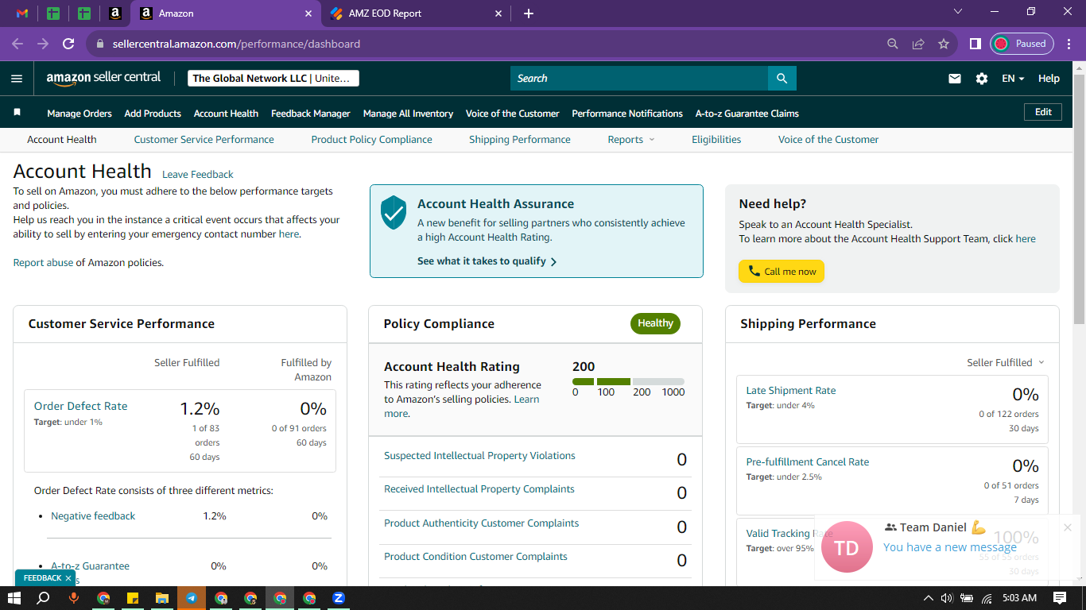Open the buyer messages envelope icon
1086x610 pixels.
(955, 79)
